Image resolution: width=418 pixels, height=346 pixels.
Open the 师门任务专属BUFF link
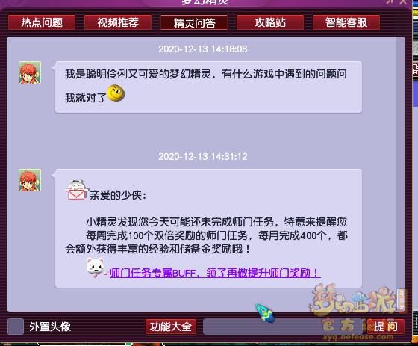pyautogui.click(x=215, y=273)
